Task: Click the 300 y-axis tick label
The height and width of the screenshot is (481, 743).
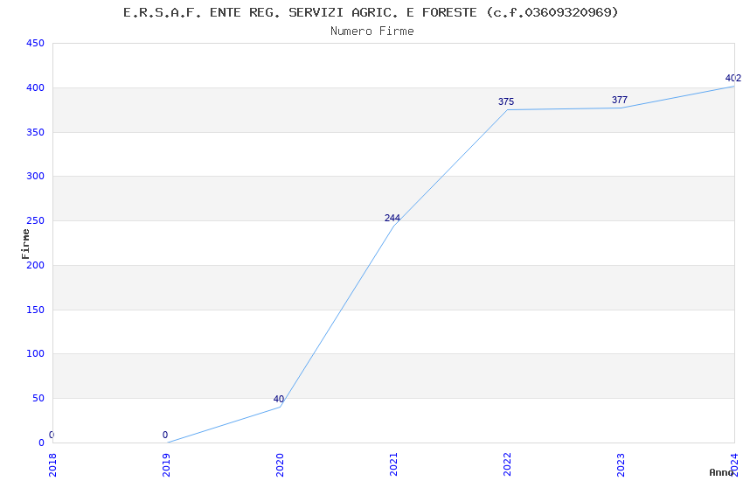Action: (x=36, y=177)
